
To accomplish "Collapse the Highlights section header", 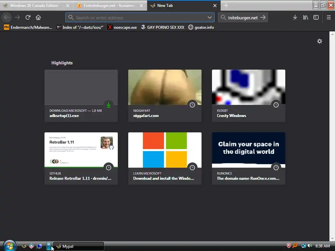I will pyautogui.click(x=62, y=63).
